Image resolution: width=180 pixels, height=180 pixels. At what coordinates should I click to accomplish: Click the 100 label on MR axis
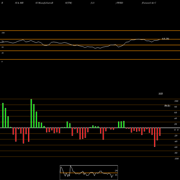coord(176,101)
